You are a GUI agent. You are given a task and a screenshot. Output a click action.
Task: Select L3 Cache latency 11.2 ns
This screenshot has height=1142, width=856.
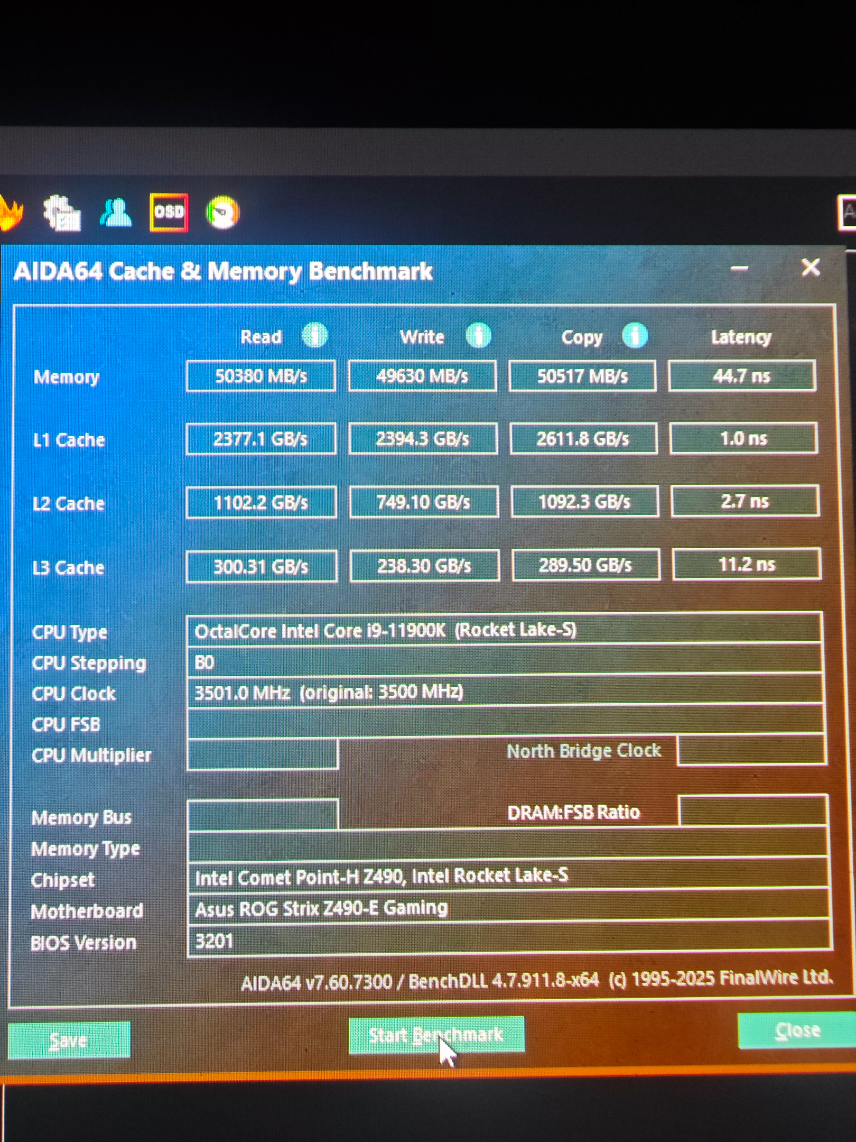(x=747, y=565)
